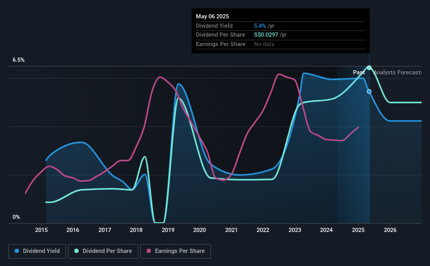Screen dimensions: 430x266
Task: Select the blue Dividend Yield data point marker
Action: pos(369,92)
